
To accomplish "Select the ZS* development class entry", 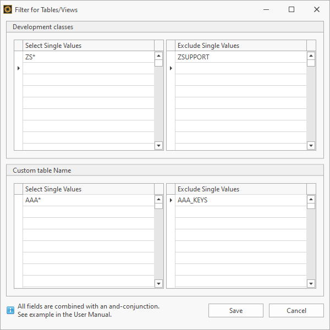I will (x=88, y=57).
